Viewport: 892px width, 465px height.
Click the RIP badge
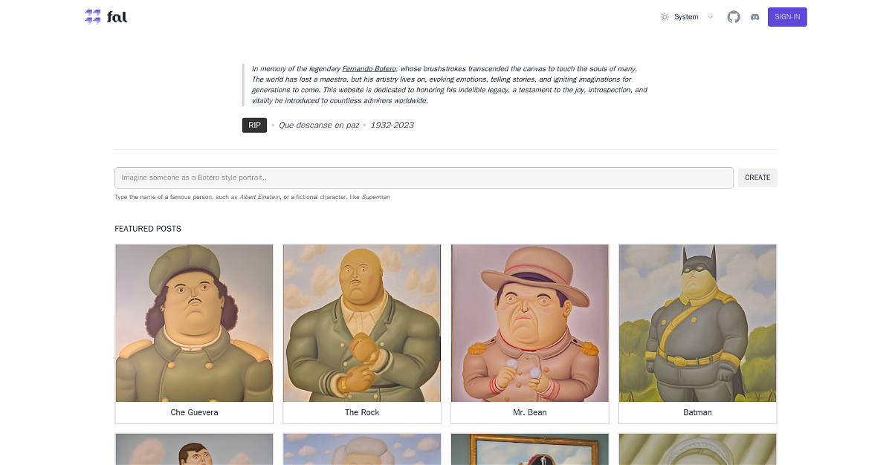(254, 125)
